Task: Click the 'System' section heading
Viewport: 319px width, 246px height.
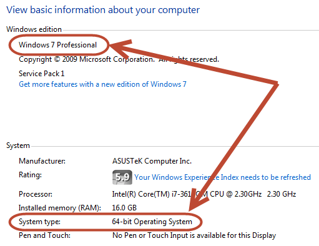Action: pyautogui.click(x=18, y=145)
